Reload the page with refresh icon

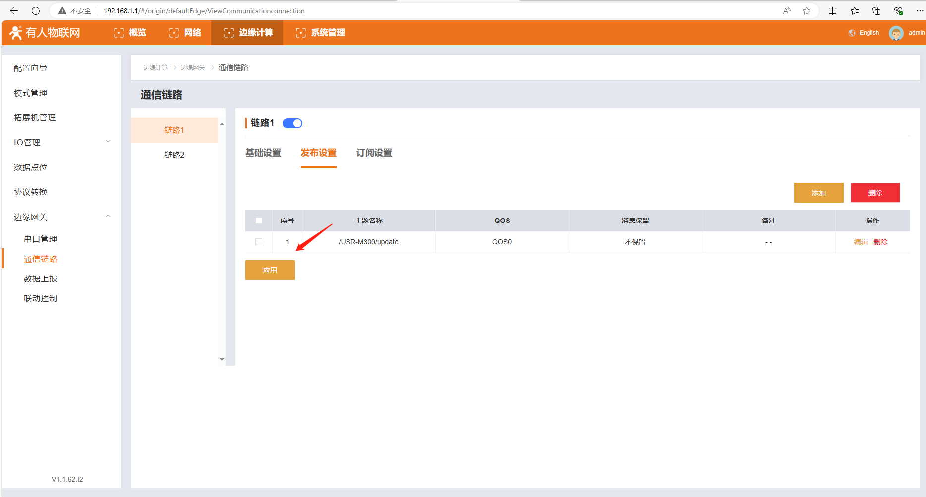point(36,11)
